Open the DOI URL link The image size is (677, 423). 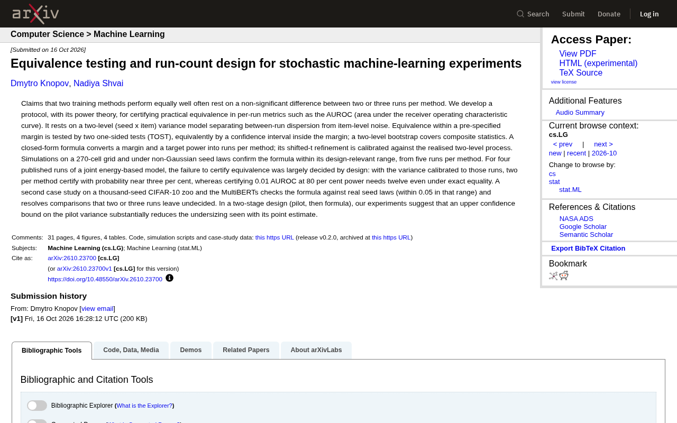105,279
